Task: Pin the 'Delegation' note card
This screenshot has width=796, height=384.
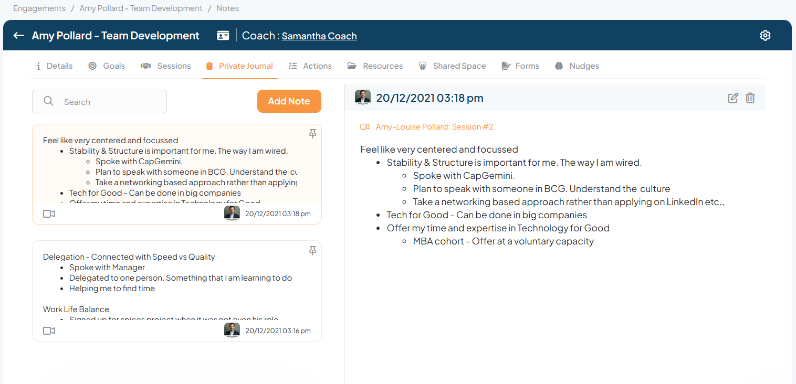Action: [312, 250]
